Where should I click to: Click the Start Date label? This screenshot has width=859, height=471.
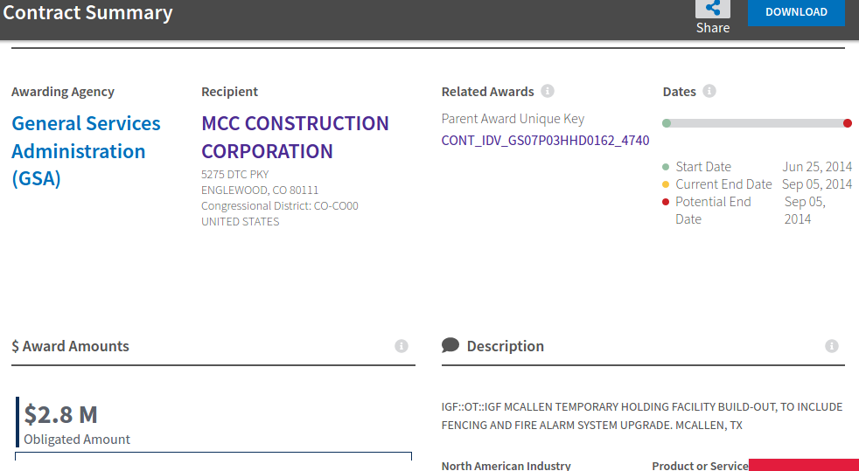pos(703,166)
